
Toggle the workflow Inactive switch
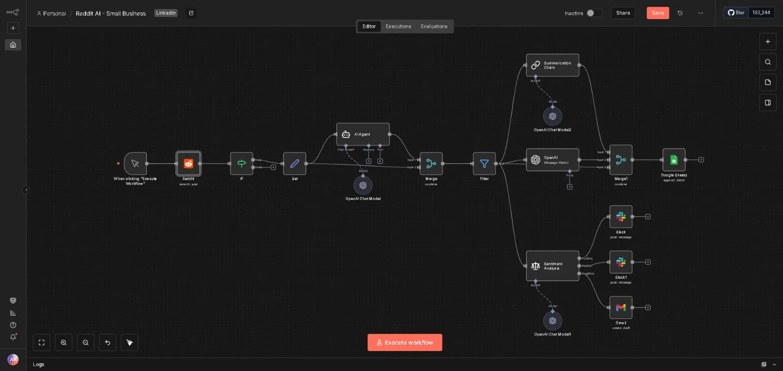pos(594,13)
